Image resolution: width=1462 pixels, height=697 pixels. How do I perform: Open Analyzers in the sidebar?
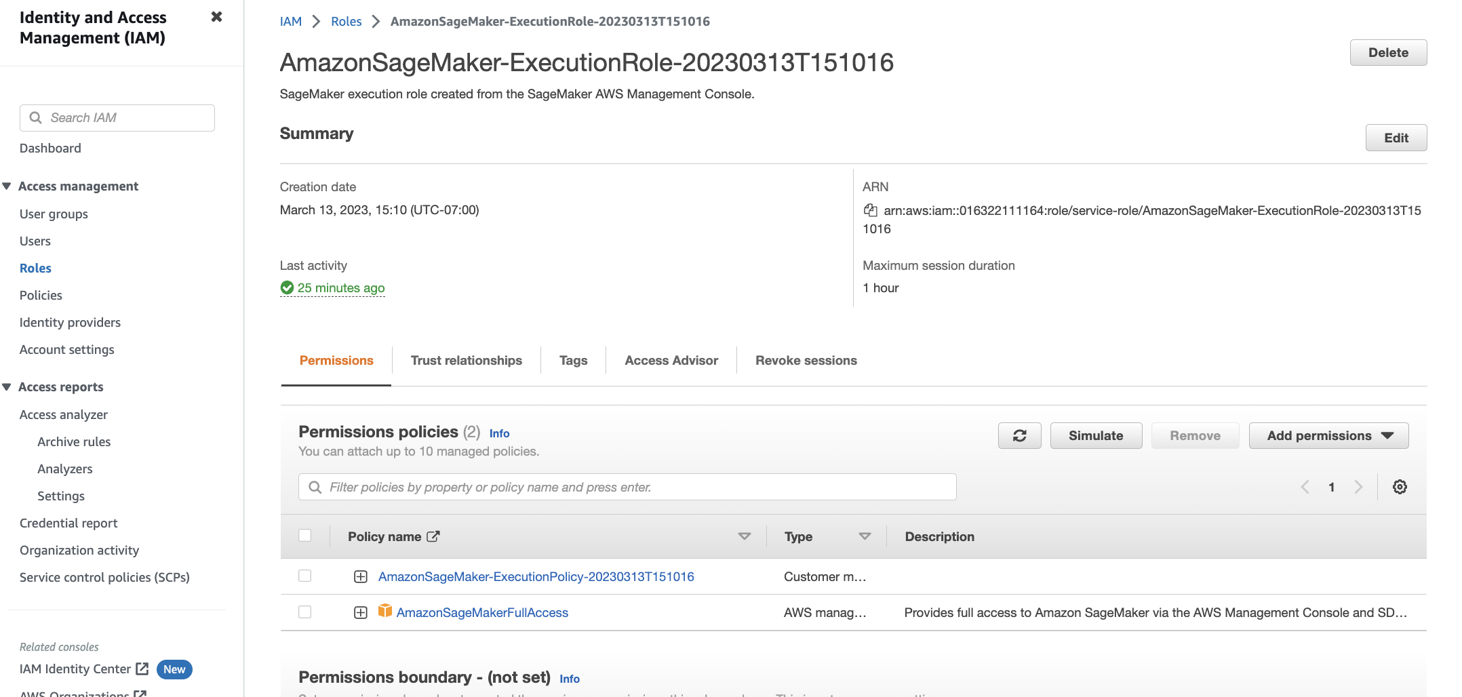(65, 469)
